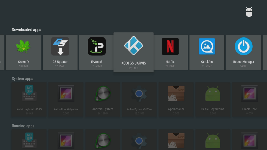Click the "251MB" size under KODI

(x=133, y=68)
